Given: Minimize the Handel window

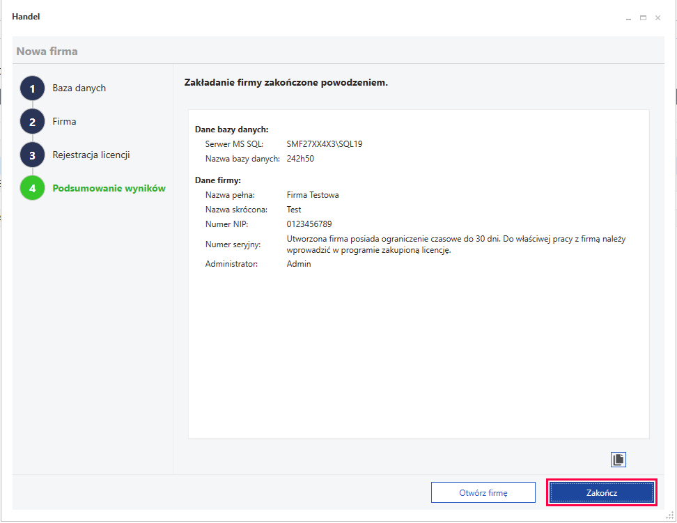Looking at the screenshot, I should pyautogui.click(x=629, y=17).
